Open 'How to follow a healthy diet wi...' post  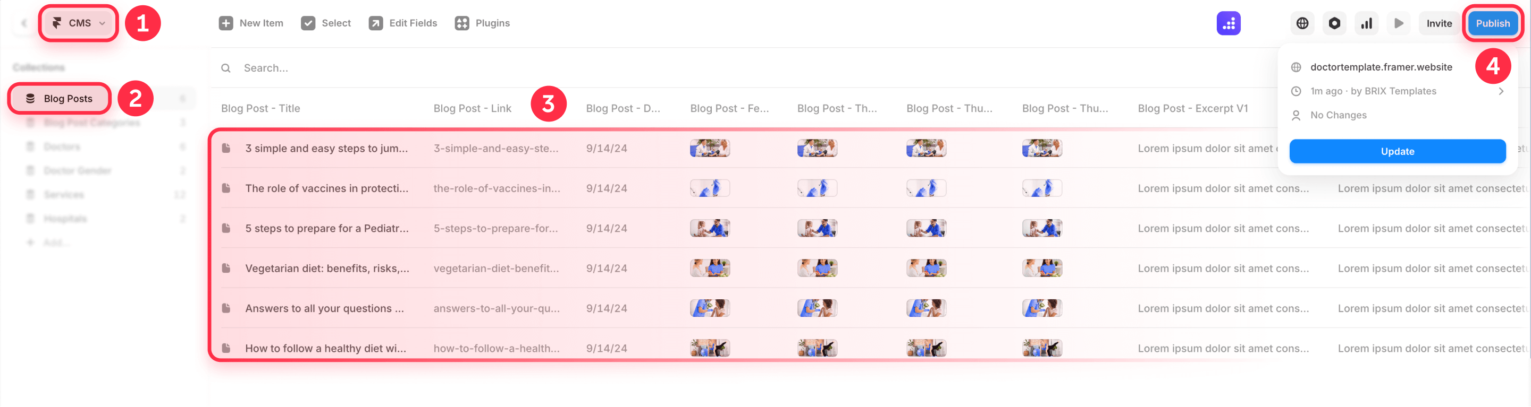[326, 348]
